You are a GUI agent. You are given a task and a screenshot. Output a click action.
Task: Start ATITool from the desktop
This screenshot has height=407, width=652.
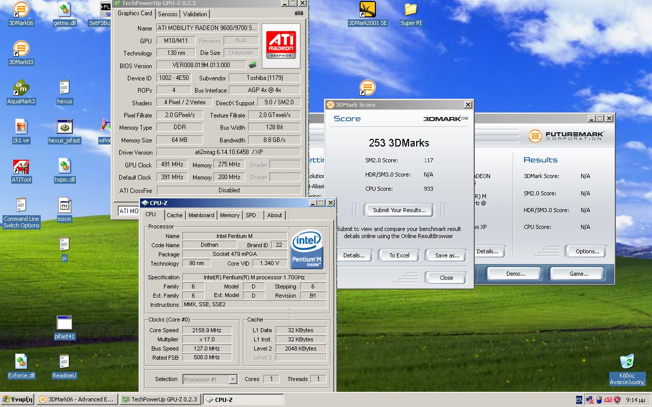[x=21, y=170]
